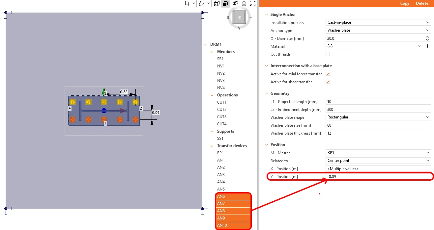
Task: Enable the perspective box view icon
Action: point(235,3)
